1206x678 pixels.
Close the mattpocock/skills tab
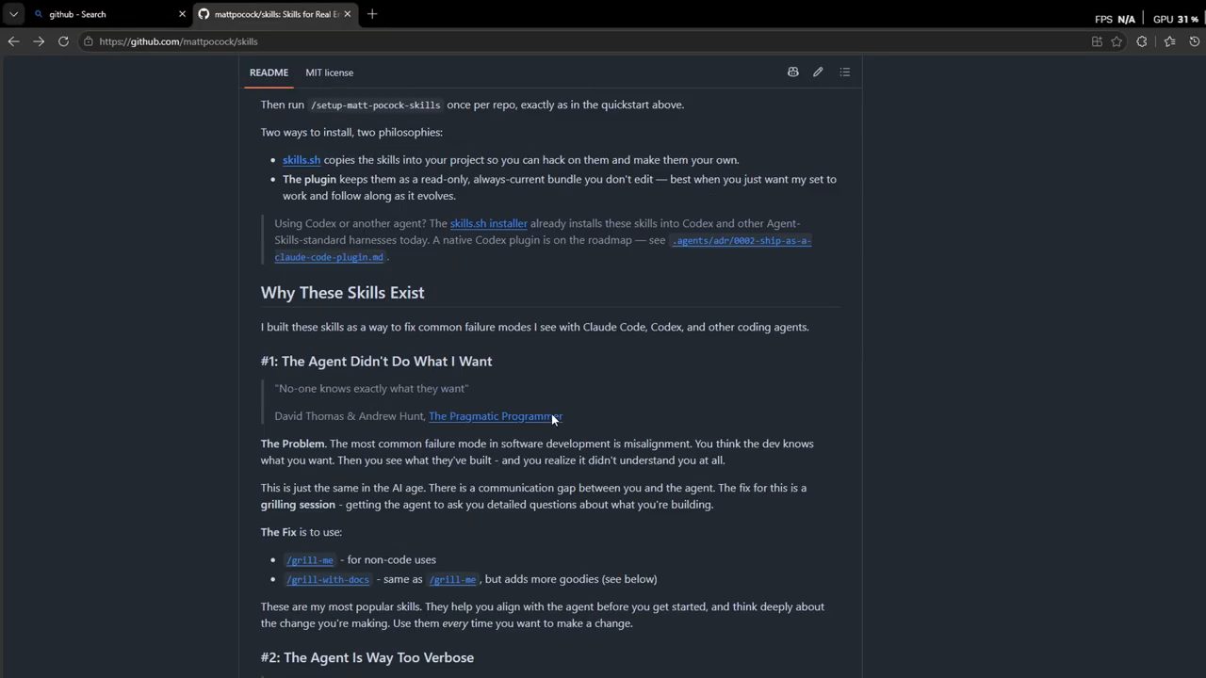pos(347,14)
